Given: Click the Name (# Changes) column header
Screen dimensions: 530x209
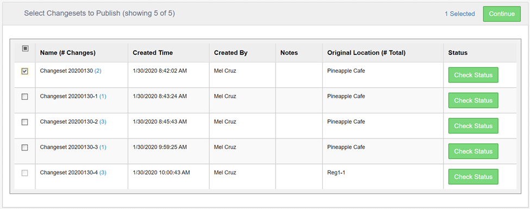Looking at the screenshot, I should (67, 53).
